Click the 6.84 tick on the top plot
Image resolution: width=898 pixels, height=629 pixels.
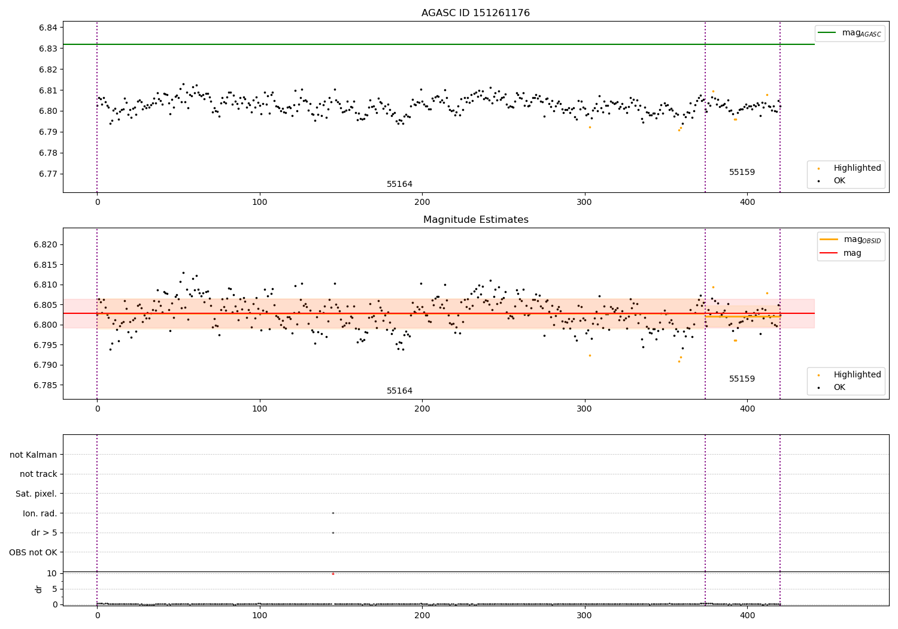[48, 28]
